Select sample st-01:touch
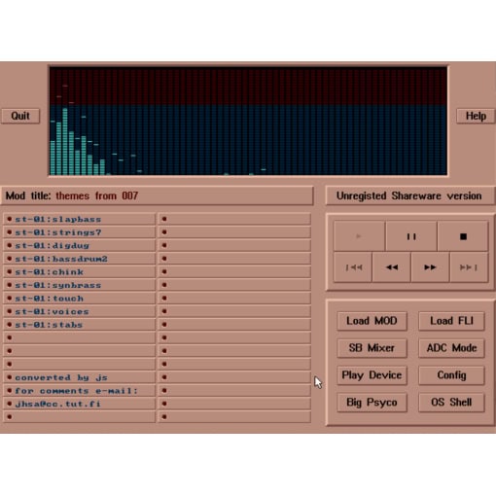The image size is (496, 496). 80,299
